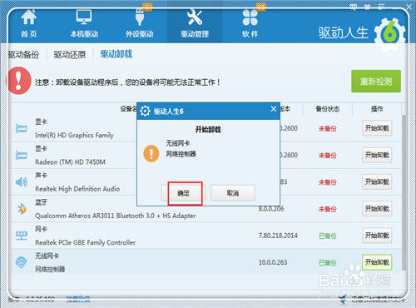
Task: Click 开始卸载 for Intel HD Graphics Family
Action: click(377, 128)
